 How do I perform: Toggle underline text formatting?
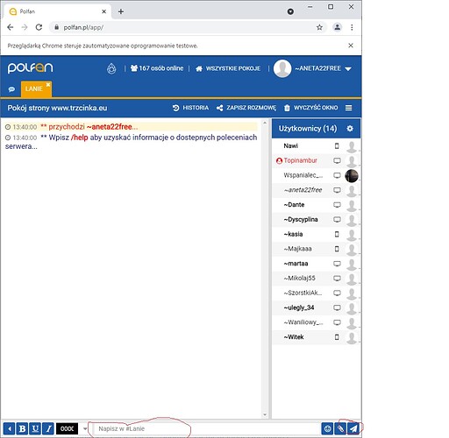click(35, 428)
